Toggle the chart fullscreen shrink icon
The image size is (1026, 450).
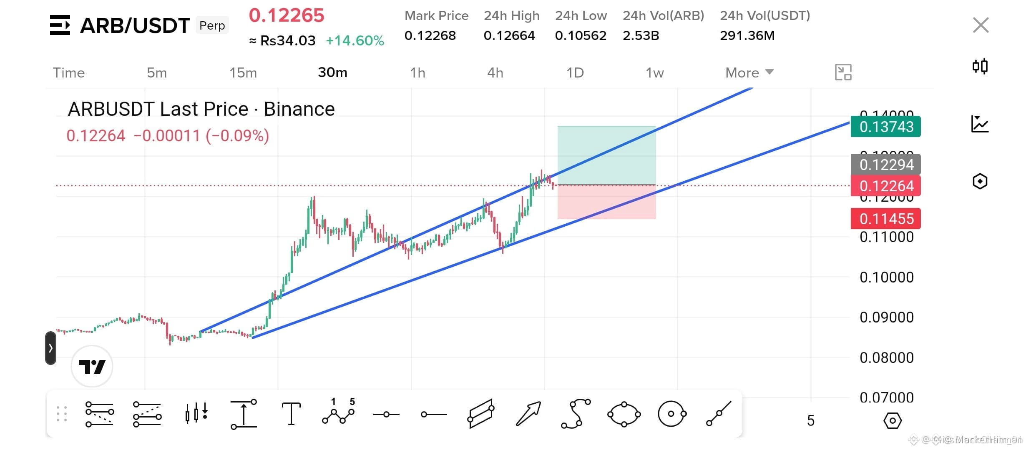point(843,72)
